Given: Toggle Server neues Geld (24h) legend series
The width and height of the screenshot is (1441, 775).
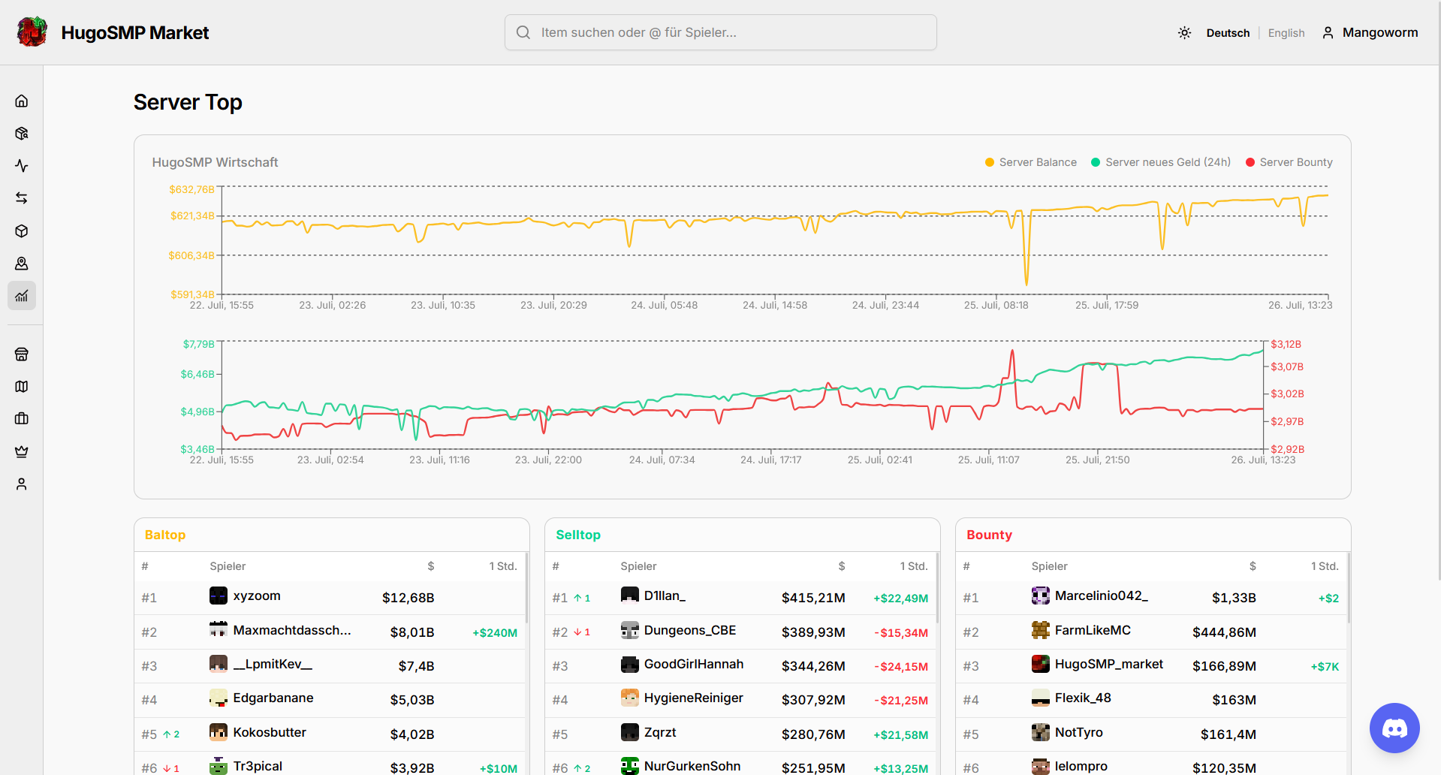Looking at the screenshot, I should [x=1160, y=162].
